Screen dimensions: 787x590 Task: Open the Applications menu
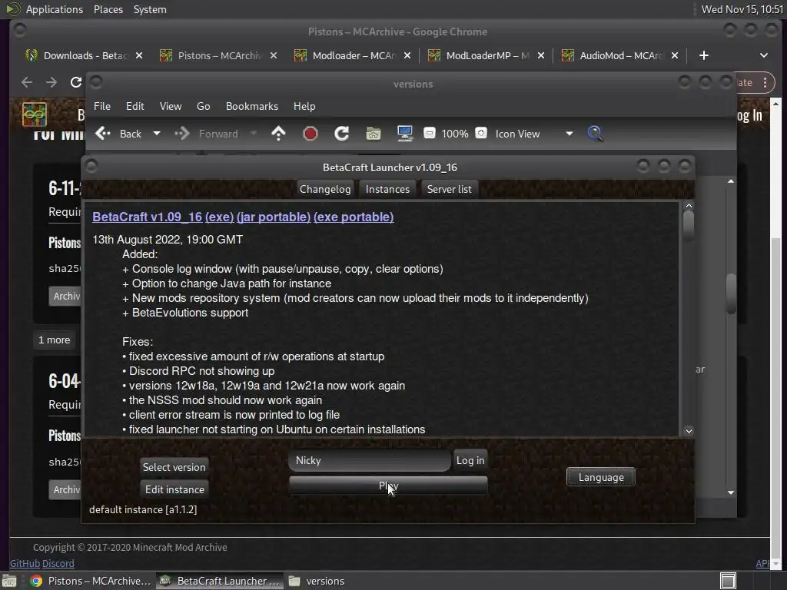coord(55,9)
